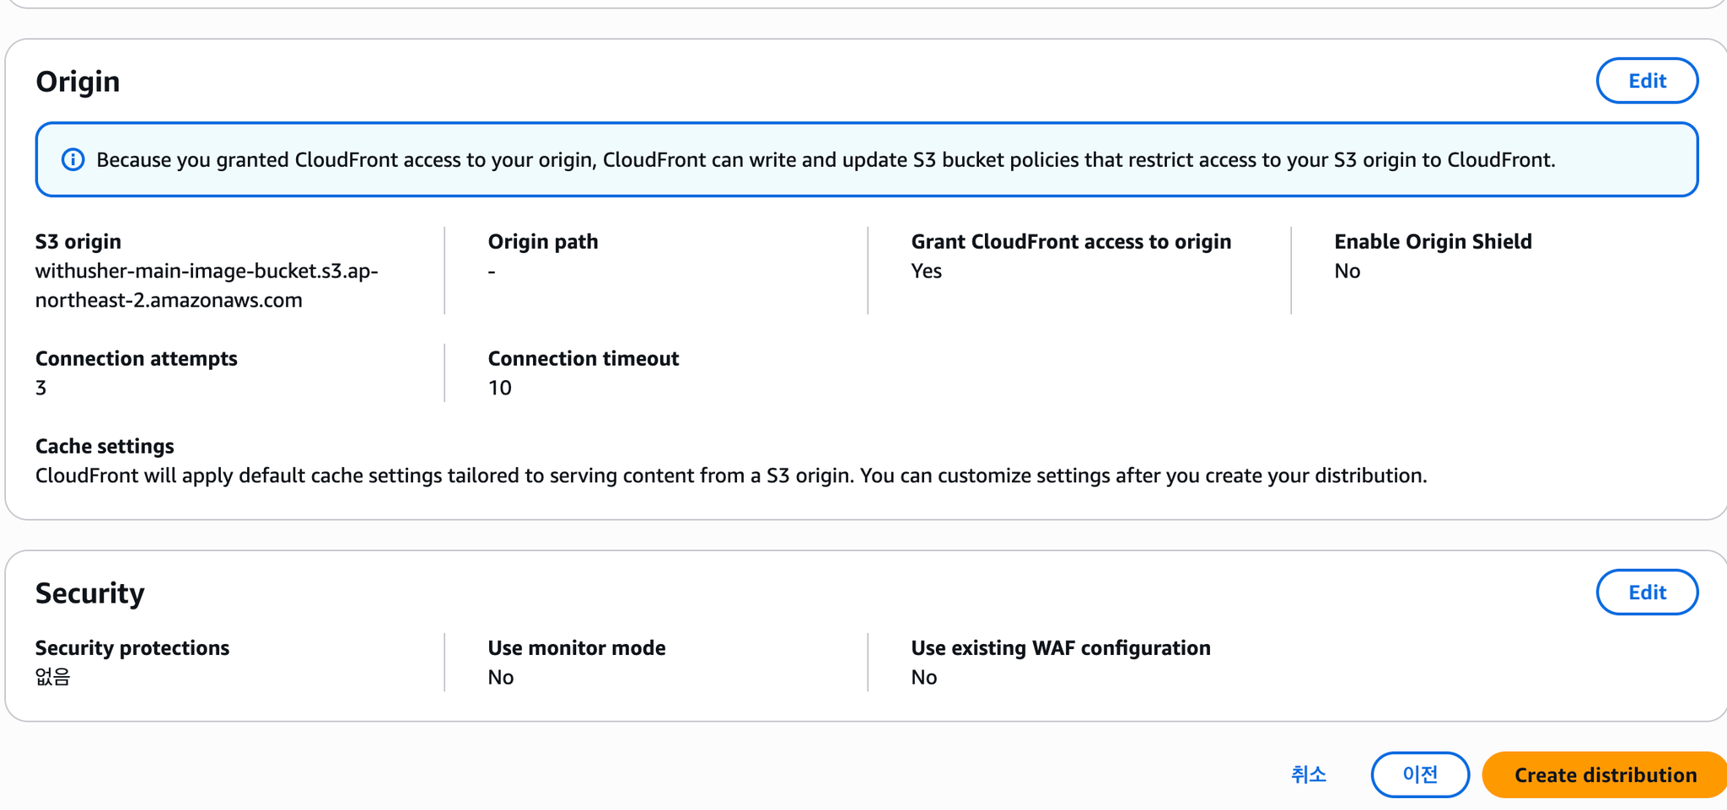Edit the Origin section
1727x810 pixels.
1646,81
